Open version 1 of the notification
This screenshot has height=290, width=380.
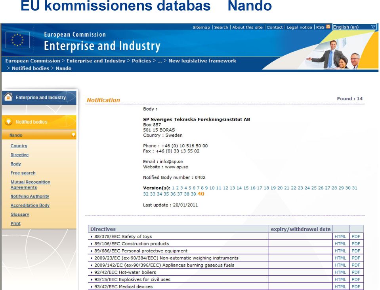(173, 188)
